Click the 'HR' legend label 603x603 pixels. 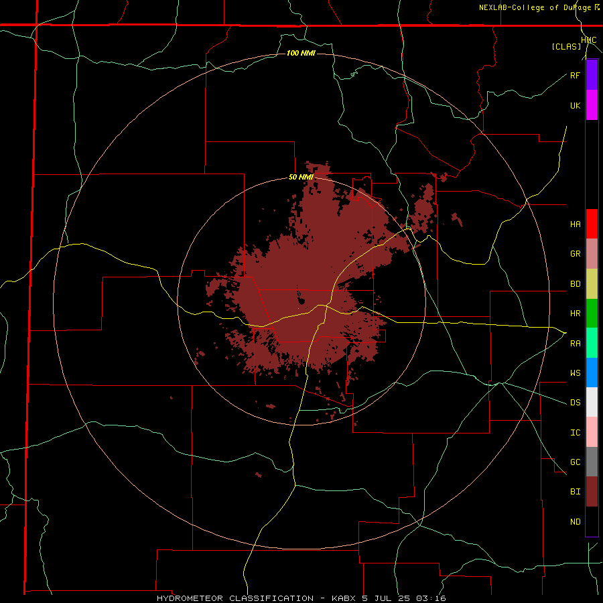575,314
